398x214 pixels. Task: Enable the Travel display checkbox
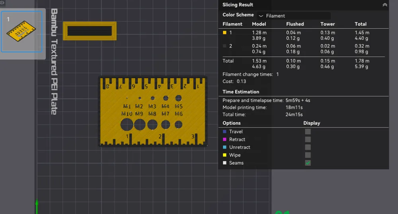pos(308,132)
